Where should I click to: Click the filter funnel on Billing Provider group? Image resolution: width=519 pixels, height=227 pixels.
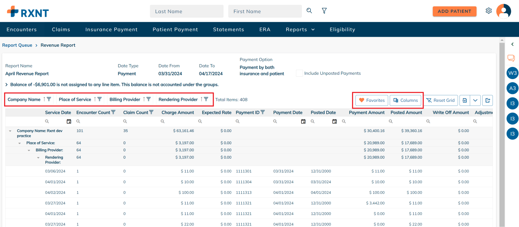(149, 99)
